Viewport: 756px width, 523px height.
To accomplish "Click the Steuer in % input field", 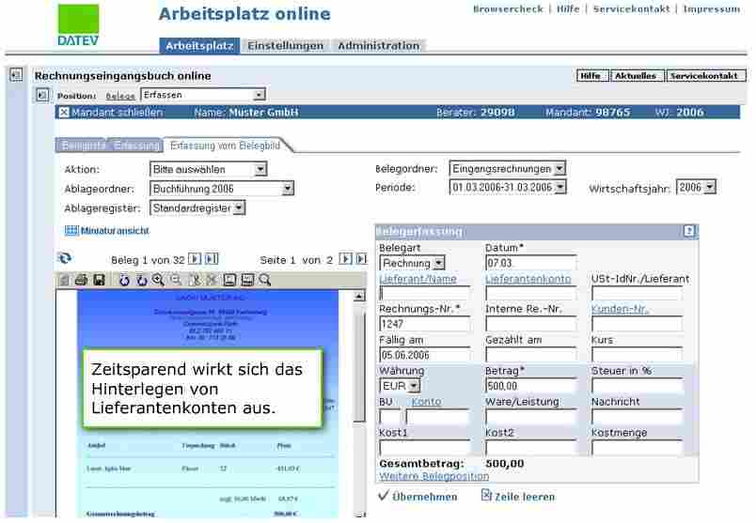I will pos(638,386).
